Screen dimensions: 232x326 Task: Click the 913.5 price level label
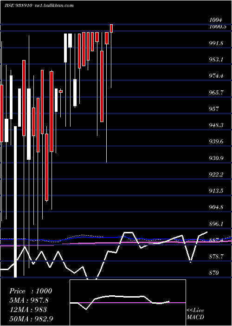(216, 191)
